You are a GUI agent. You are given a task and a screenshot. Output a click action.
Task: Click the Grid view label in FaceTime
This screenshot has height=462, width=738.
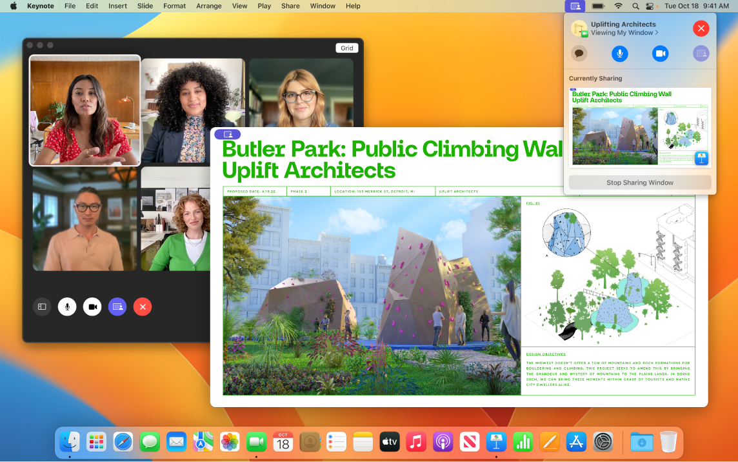point(347,48)
